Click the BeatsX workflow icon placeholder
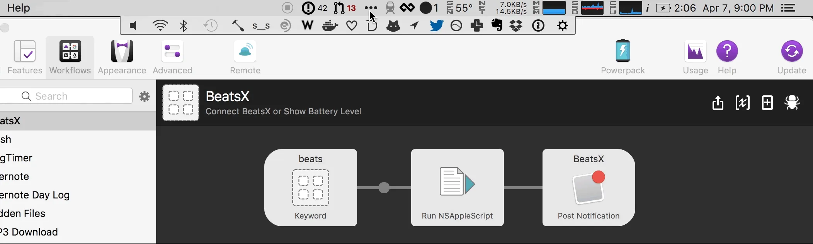Viewport: 813px width, 244px height. 181,103
